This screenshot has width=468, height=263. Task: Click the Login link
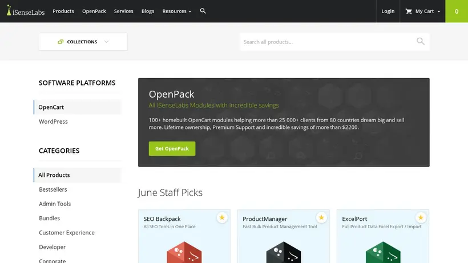[x=388, y=11]
